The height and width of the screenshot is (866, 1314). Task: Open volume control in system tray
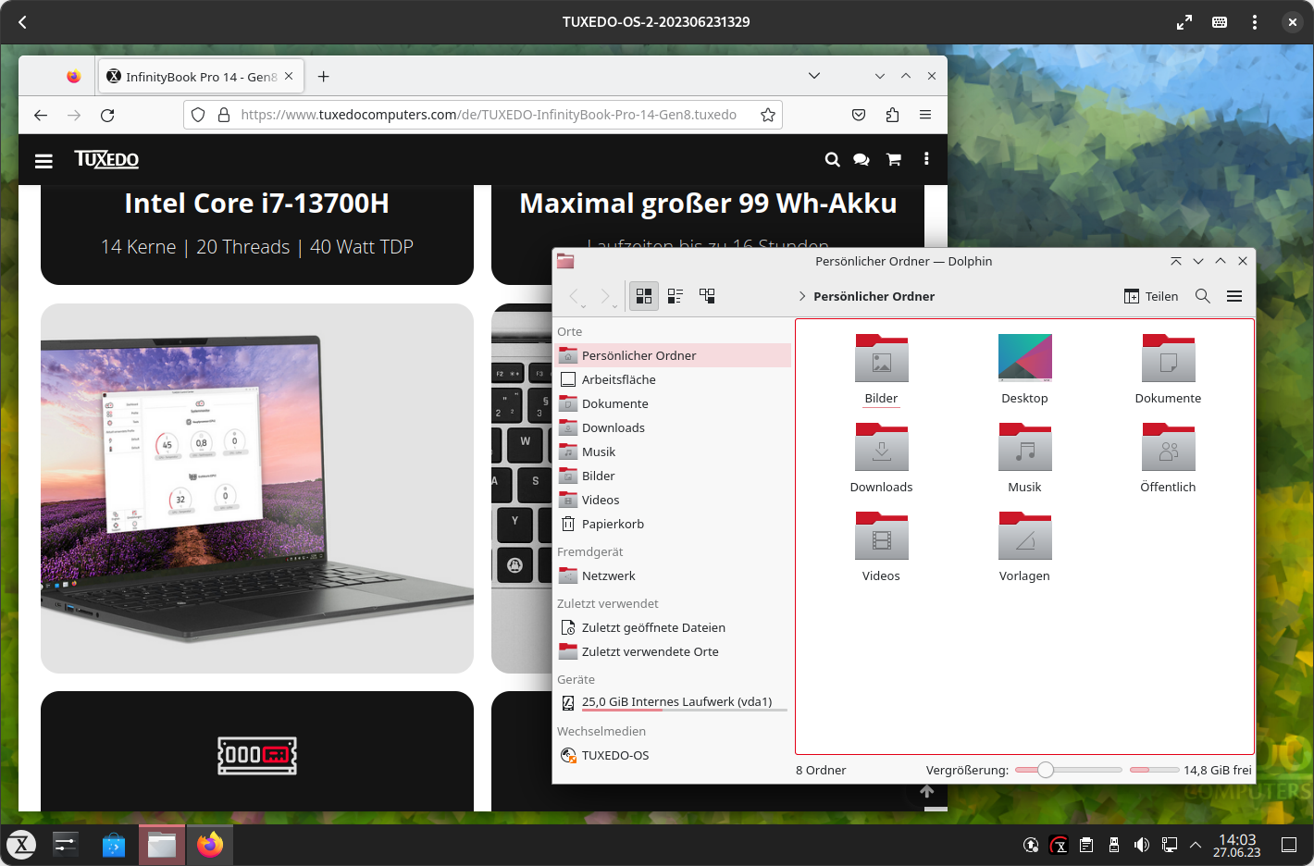coord(1141,845)
